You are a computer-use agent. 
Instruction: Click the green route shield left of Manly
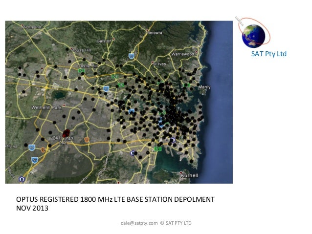click(186, 85)
